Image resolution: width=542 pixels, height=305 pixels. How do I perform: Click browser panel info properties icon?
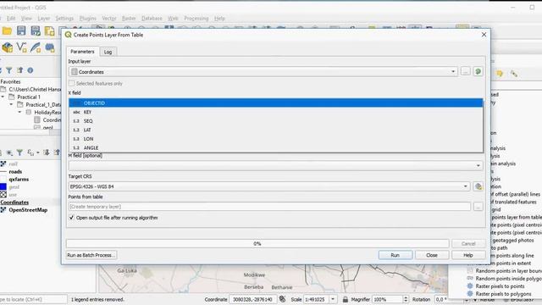point(30,70)
